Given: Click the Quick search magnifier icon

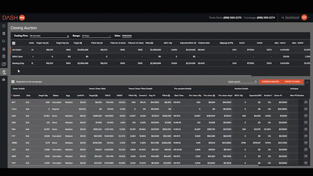Looking at the screenshot, I should coord(255,82).
